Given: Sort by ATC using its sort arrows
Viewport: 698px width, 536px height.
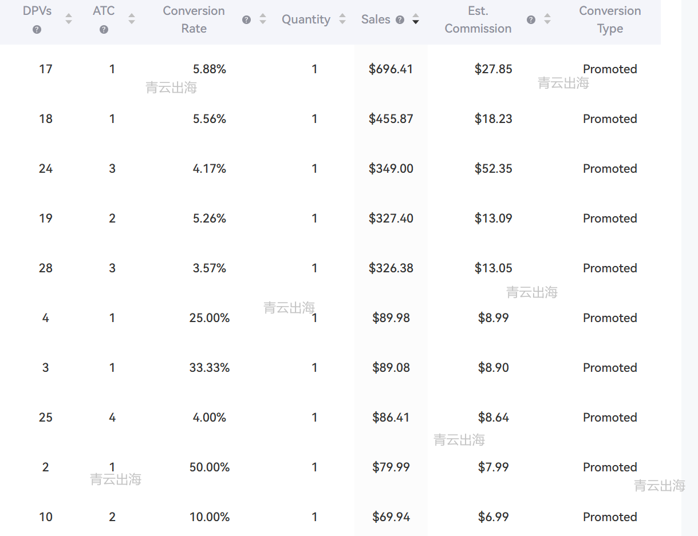Looking at the screenshot, I should (x=132, y=19).
